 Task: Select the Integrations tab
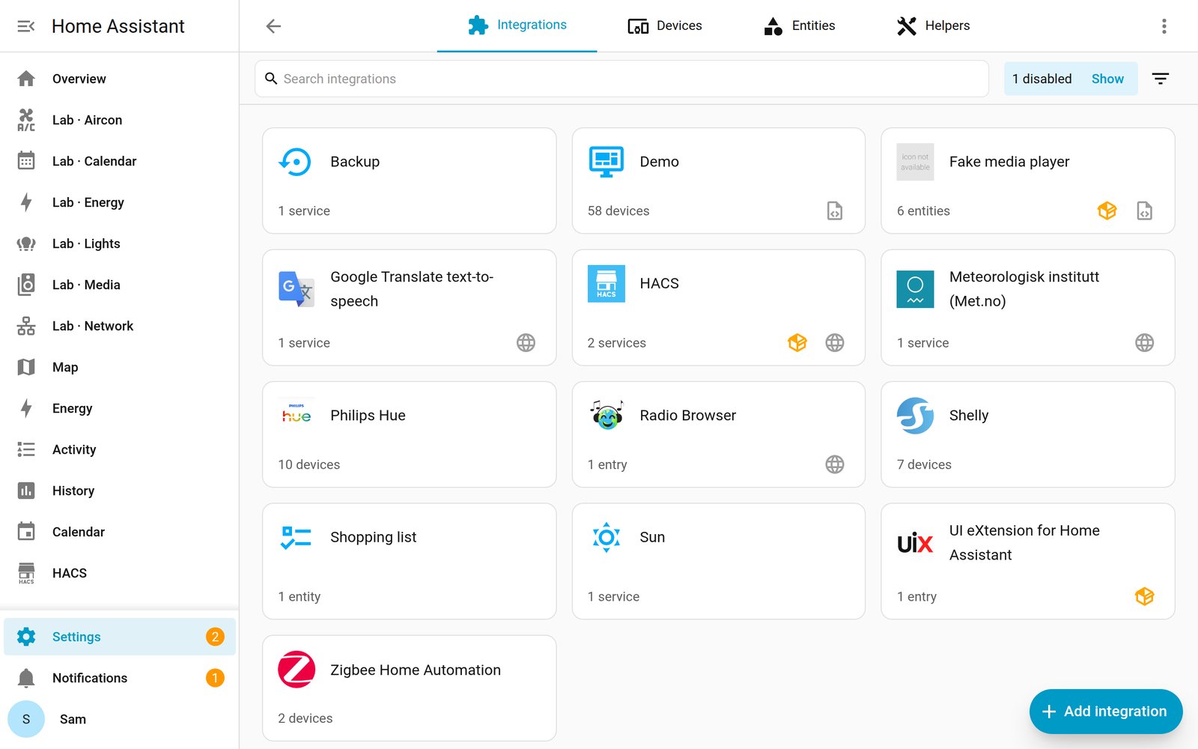pos(517,26)
